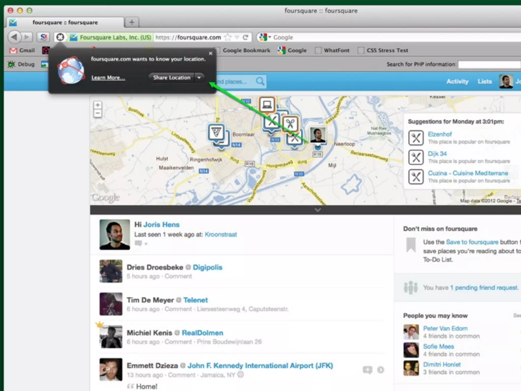The image size is (521, 391).
Task: Click the Share Location button
Action: [171, 77]
